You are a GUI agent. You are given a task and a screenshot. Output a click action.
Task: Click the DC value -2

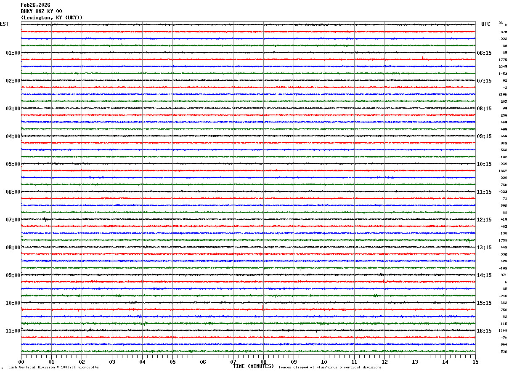coord(504,88)
